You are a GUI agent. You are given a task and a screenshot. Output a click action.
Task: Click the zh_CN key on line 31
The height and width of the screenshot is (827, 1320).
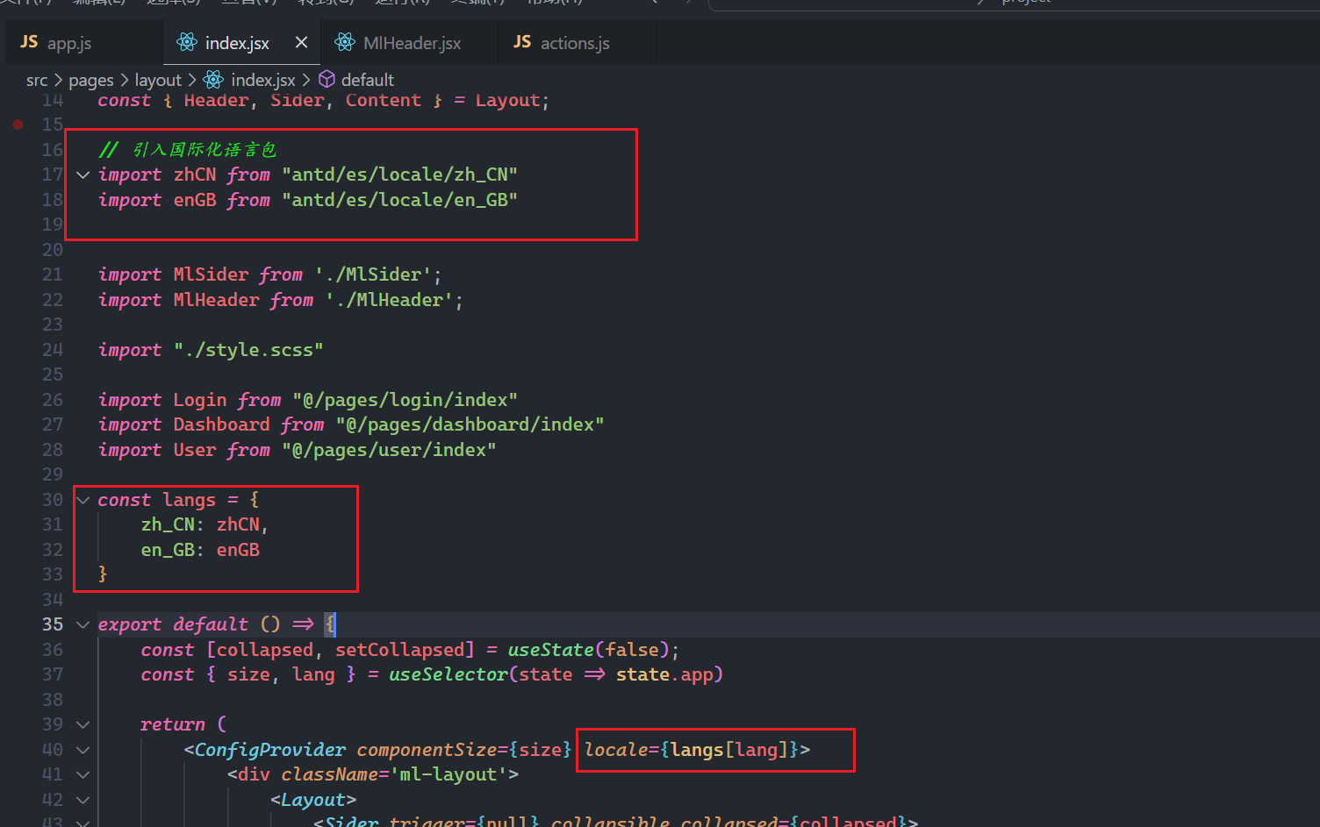168,524
